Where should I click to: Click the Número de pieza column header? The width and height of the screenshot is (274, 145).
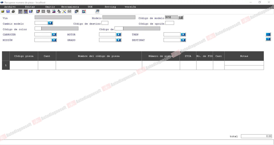[x=161, y=56]
